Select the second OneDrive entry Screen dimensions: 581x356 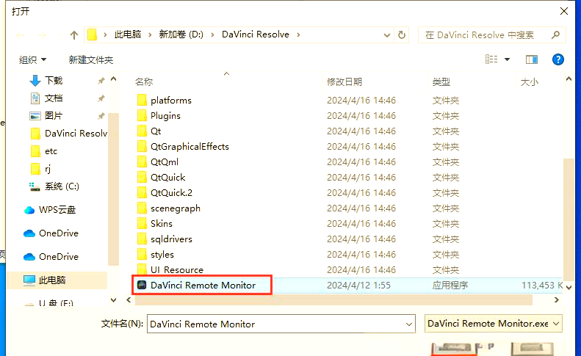(59, 257)
